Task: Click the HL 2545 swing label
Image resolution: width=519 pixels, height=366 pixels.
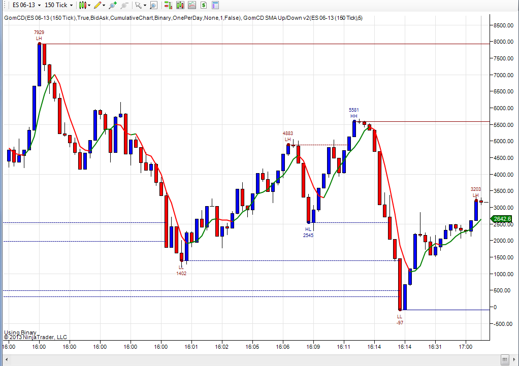Action: (308, 232)
